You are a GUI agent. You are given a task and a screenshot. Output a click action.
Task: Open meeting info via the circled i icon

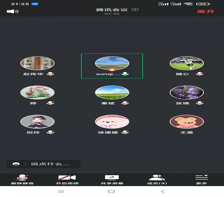point(135,9)
